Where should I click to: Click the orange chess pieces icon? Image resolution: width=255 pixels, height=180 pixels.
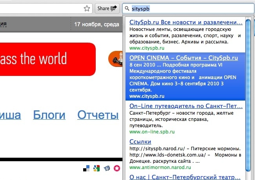(x=116, y=59)
